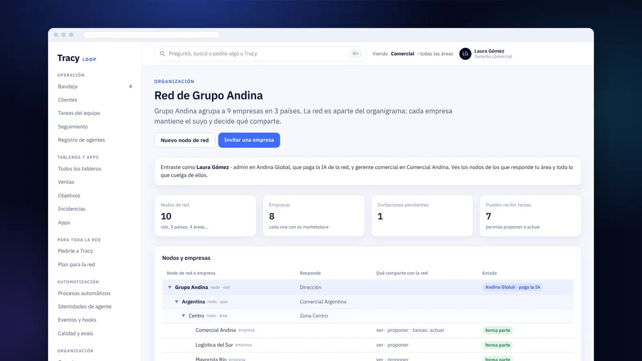Click 'todas las áreas' breadcrumb
The width and height of the screenshot is (642, 361).
coord(436,54)
